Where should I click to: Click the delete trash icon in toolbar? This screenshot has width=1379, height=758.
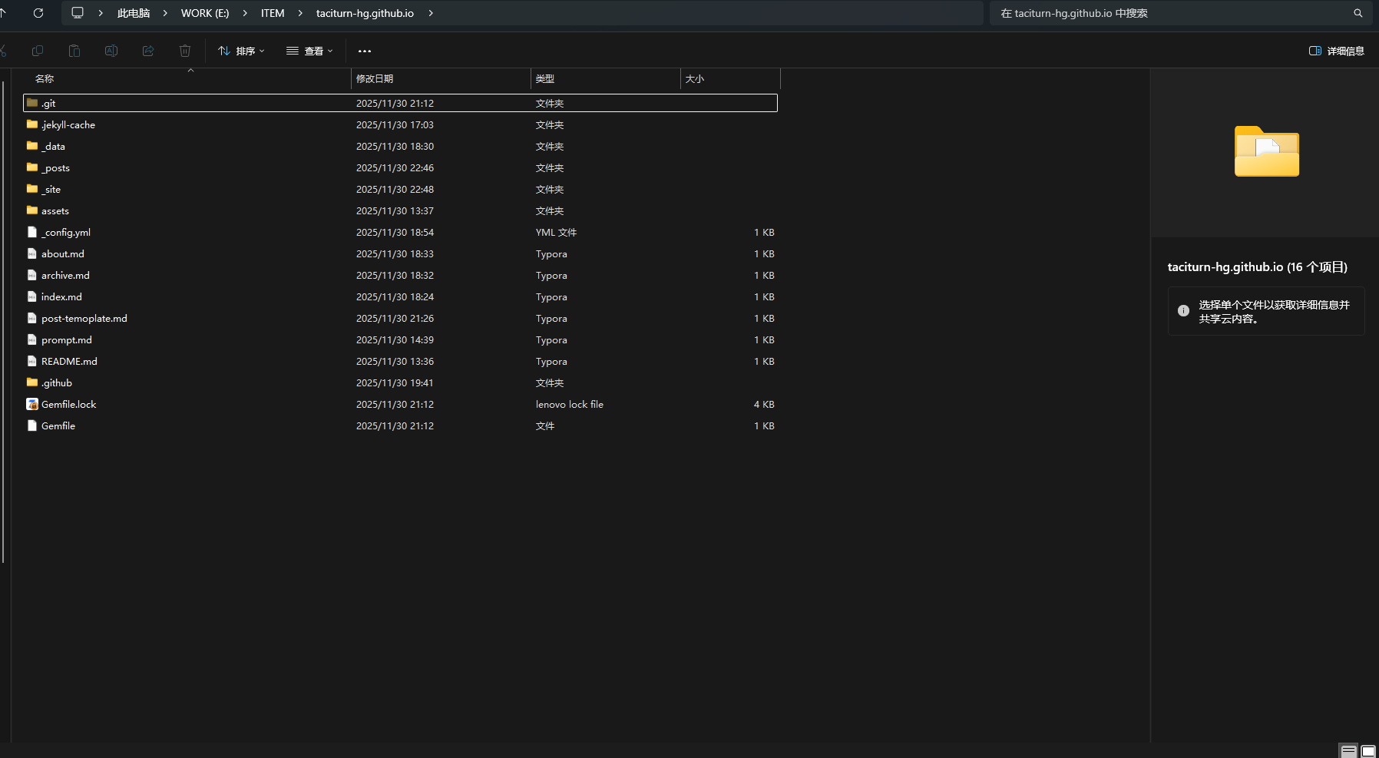tap(185, 51)
